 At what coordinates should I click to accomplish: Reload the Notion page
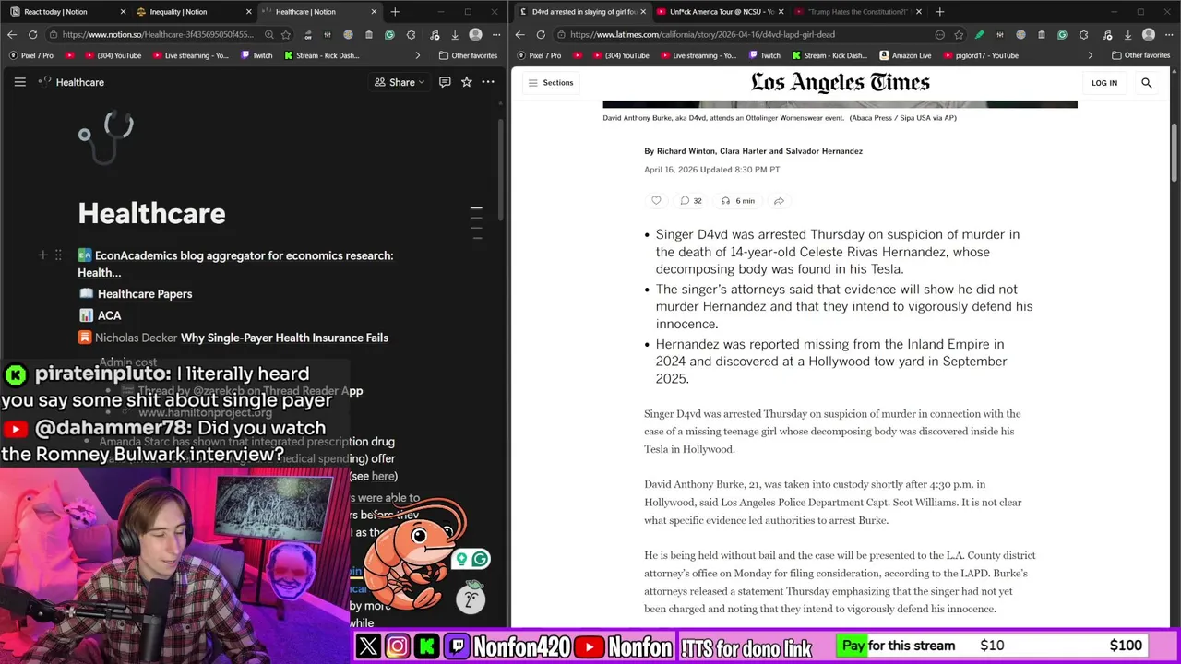pyautogui.click(x=33, y=34)
